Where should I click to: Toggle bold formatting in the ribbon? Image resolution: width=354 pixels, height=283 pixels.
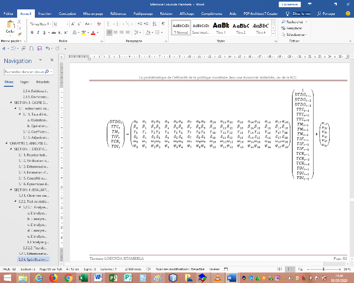tap(33, 33)
